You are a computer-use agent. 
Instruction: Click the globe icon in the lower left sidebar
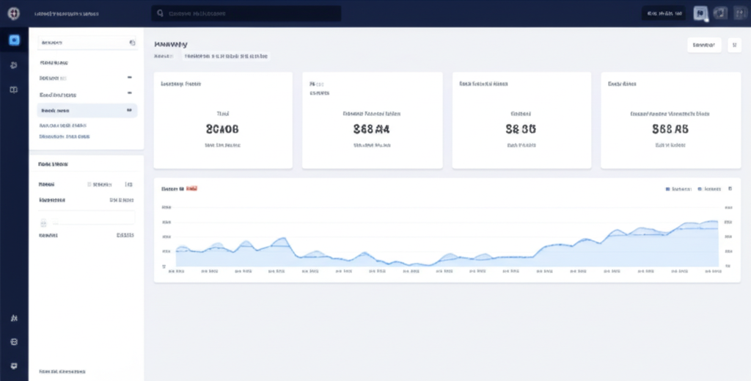tap(14, 342)
